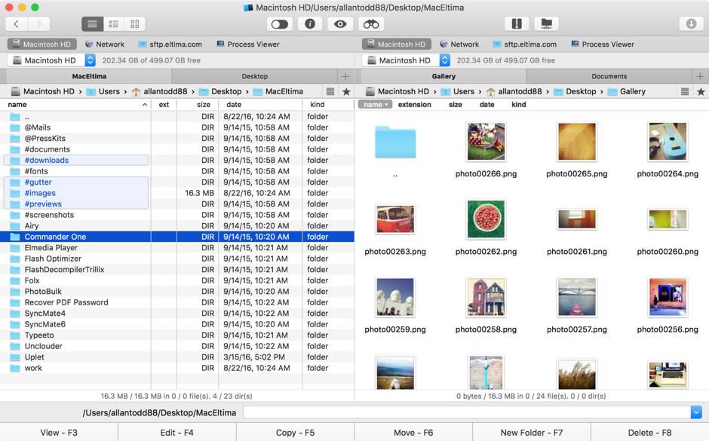Copy files using the Copy F5 button
Image resolution: width=709 pixels, height=441 pixels.
pyautogui.click(x=295, y=432)
